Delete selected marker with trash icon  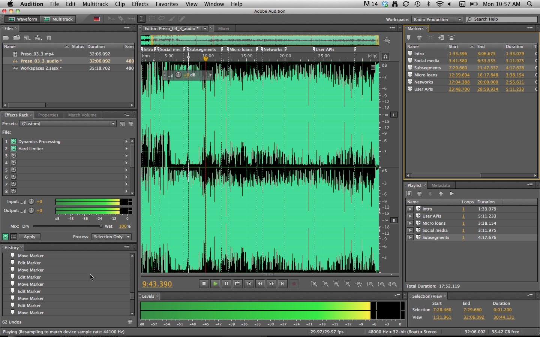[419, 37]
